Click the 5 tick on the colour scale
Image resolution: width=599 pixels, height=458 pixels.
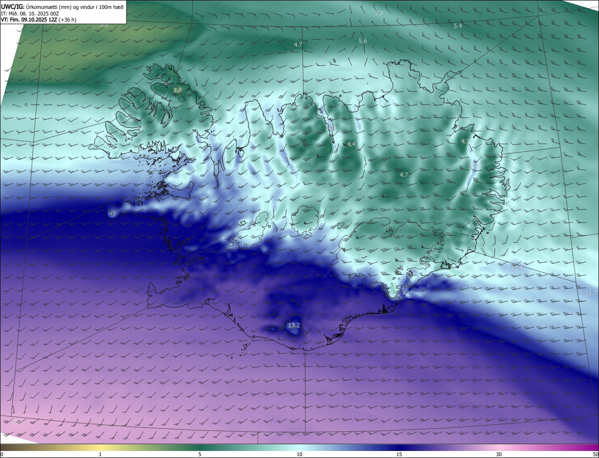(200, 454)
